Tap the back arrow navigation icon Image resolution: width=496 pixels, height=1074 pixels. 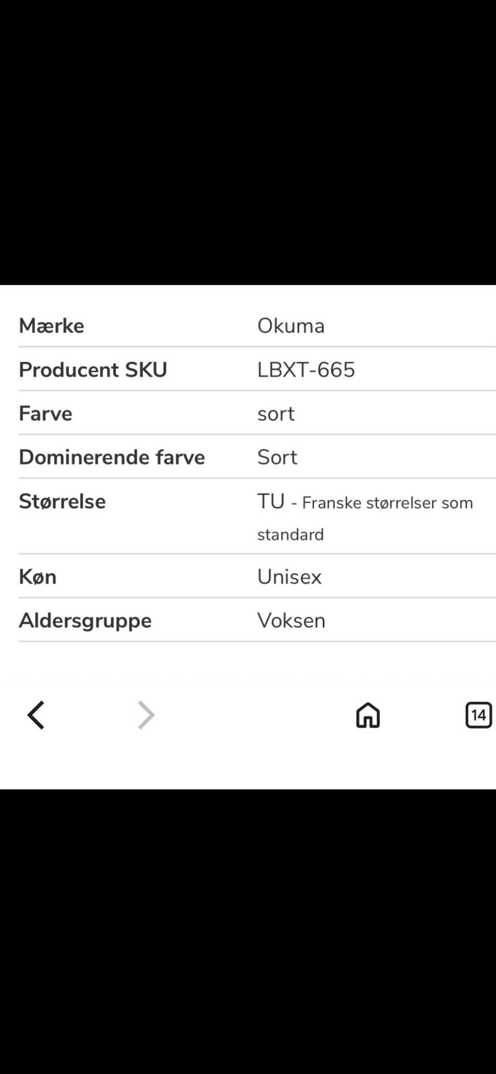pyautogui.click(x=36, y=715)
